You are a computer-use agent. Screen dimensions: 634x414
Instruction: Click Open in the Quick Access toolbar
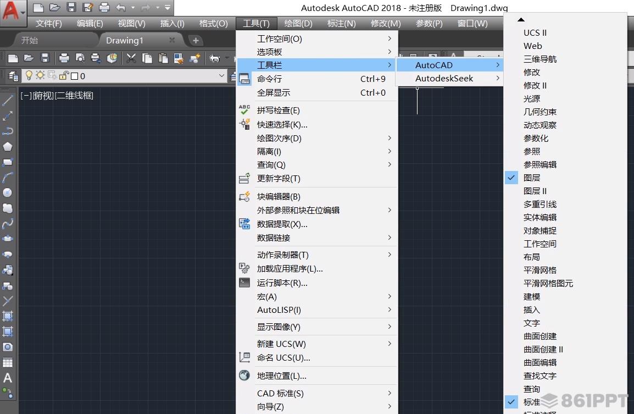tap(54, 7)
